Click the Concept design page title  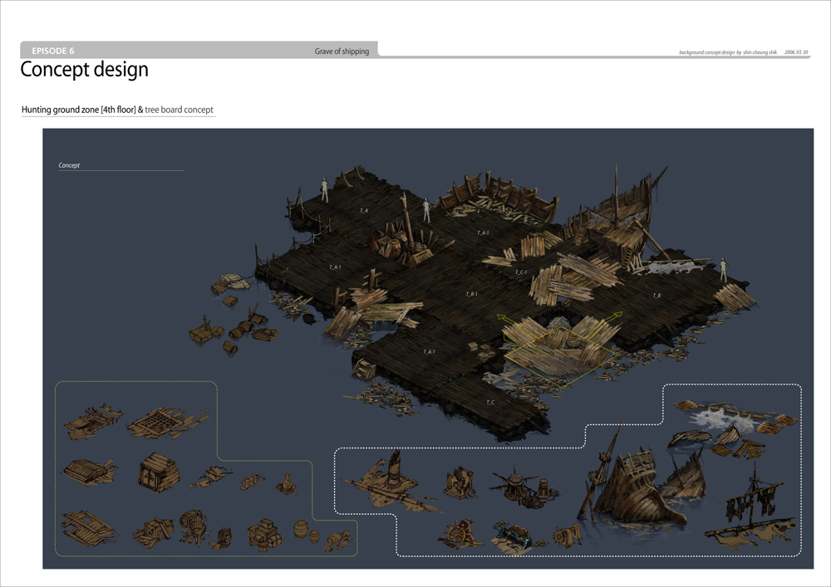84,70
